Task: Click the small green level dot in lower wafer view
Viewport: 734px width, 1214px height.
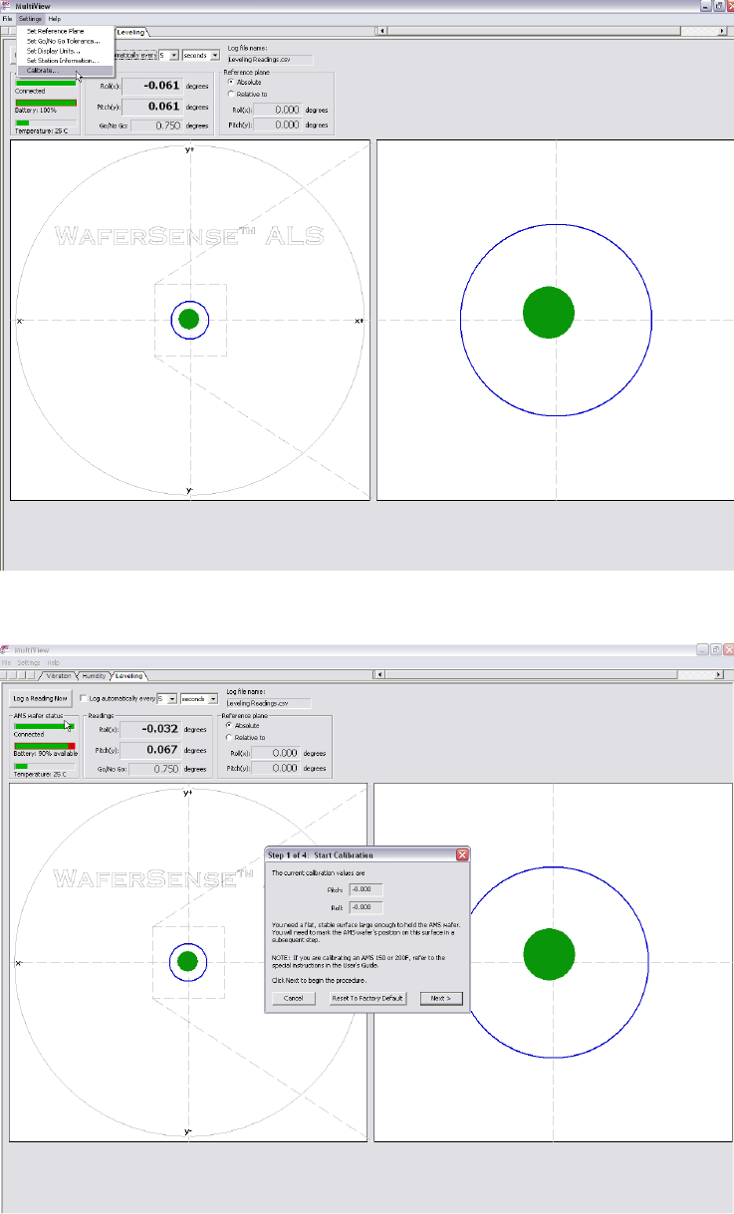Action: [186, 962]
